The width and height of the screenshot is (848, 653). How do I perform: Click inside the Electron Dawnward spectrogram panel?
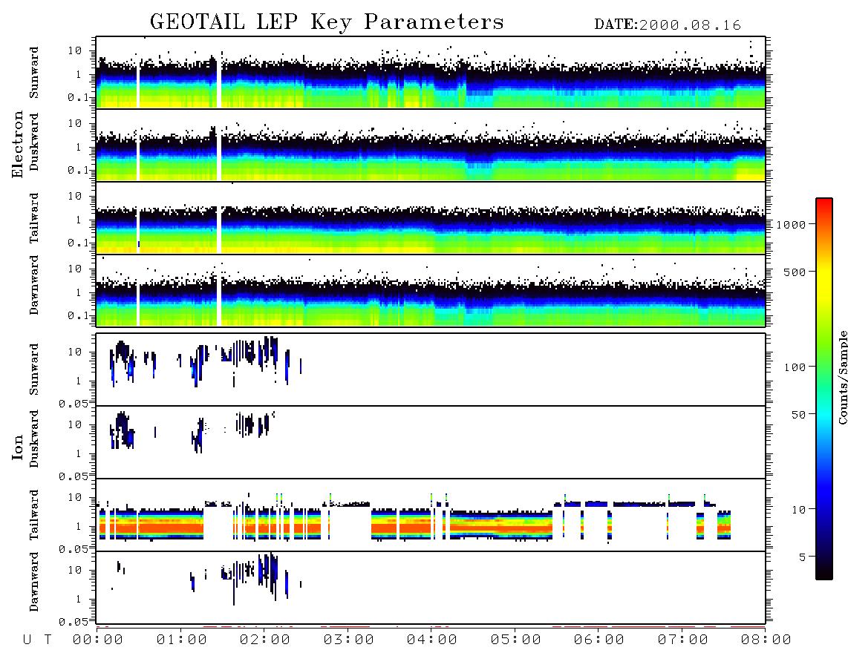pyautogui.click(x=431, y=290)
